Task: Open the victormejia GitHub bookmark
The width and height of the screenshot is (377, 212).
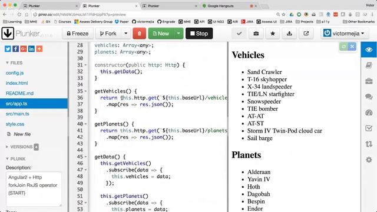Action: pos(143,22)
